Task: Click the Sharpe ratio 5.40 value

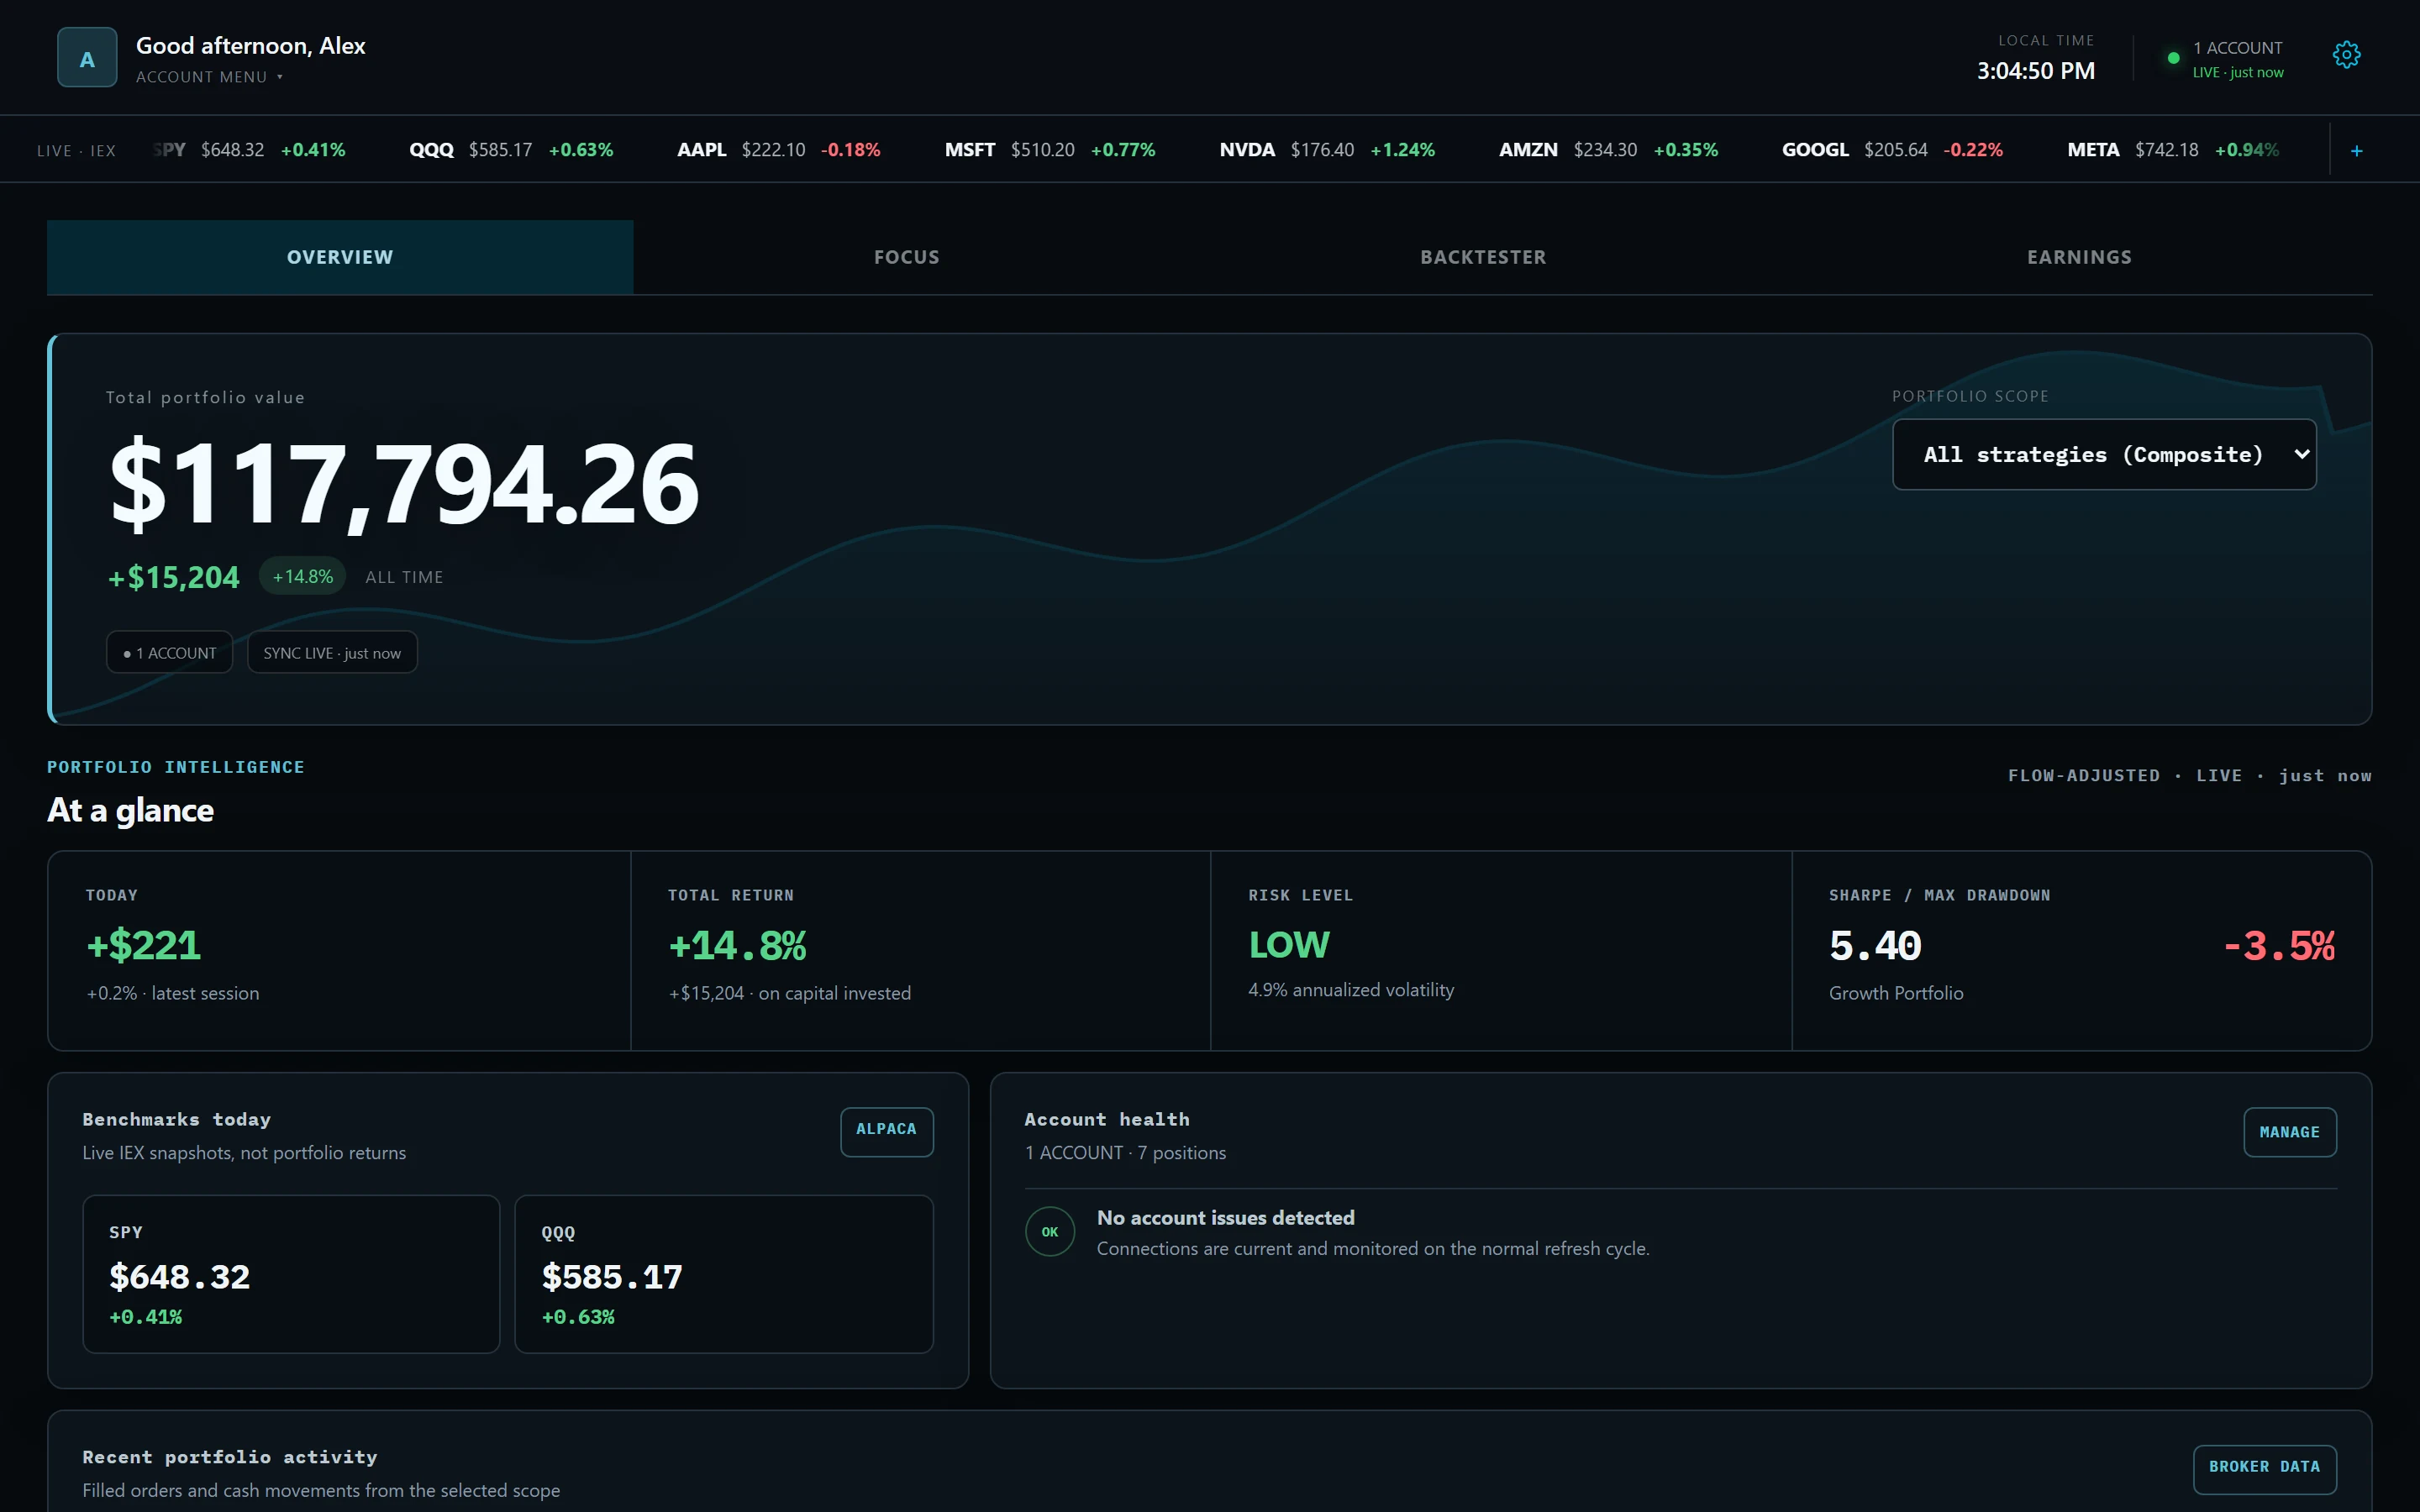Action: click(x=1875, y=945)
